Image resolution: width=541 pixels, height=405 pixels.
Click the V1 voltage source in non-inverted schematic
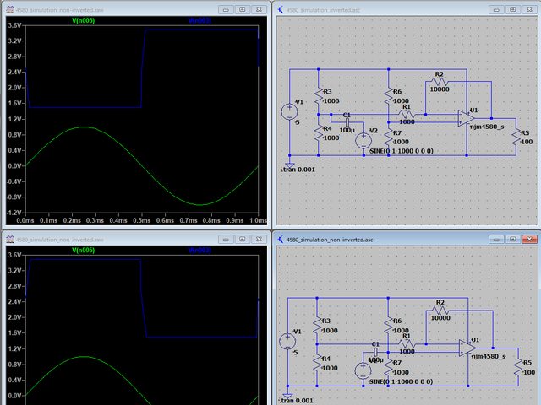(287, 342)
